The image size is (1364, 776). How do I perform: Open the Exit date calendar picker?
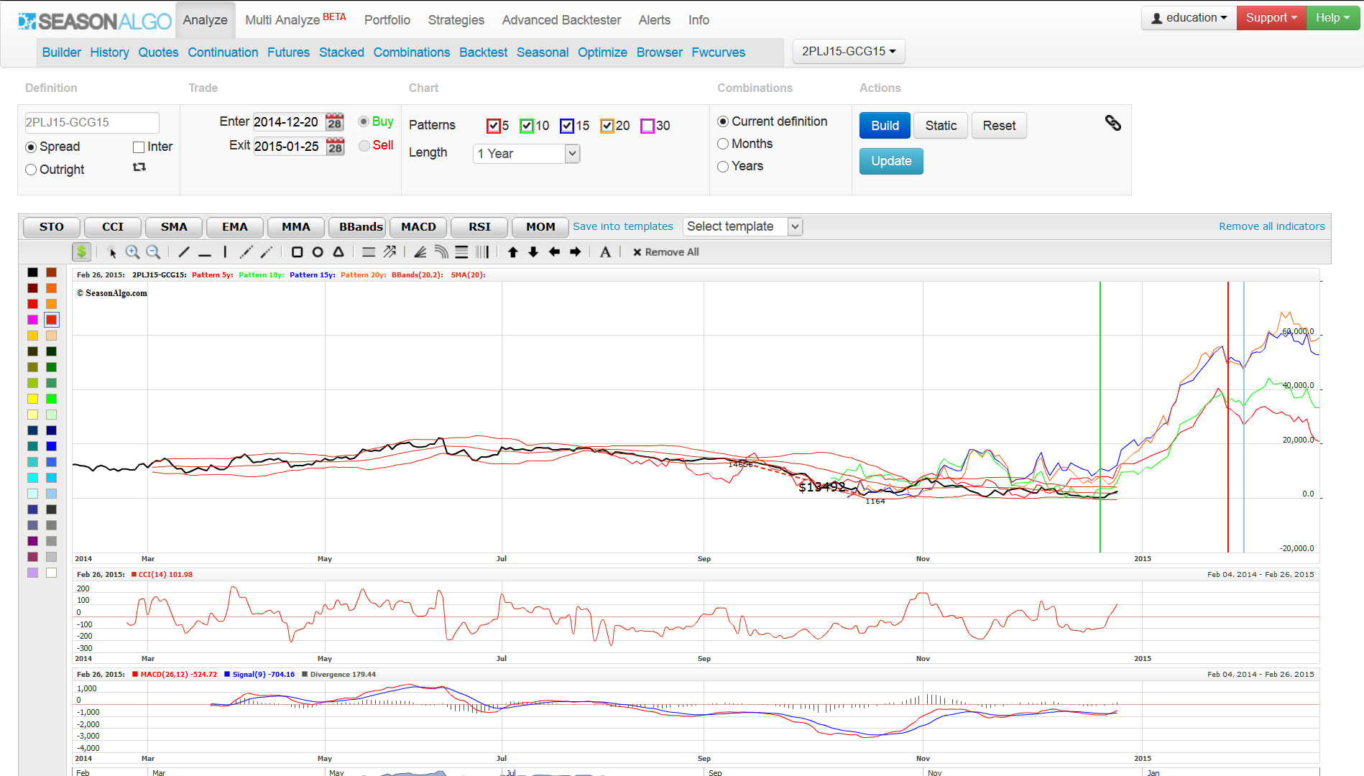[335, 147]
